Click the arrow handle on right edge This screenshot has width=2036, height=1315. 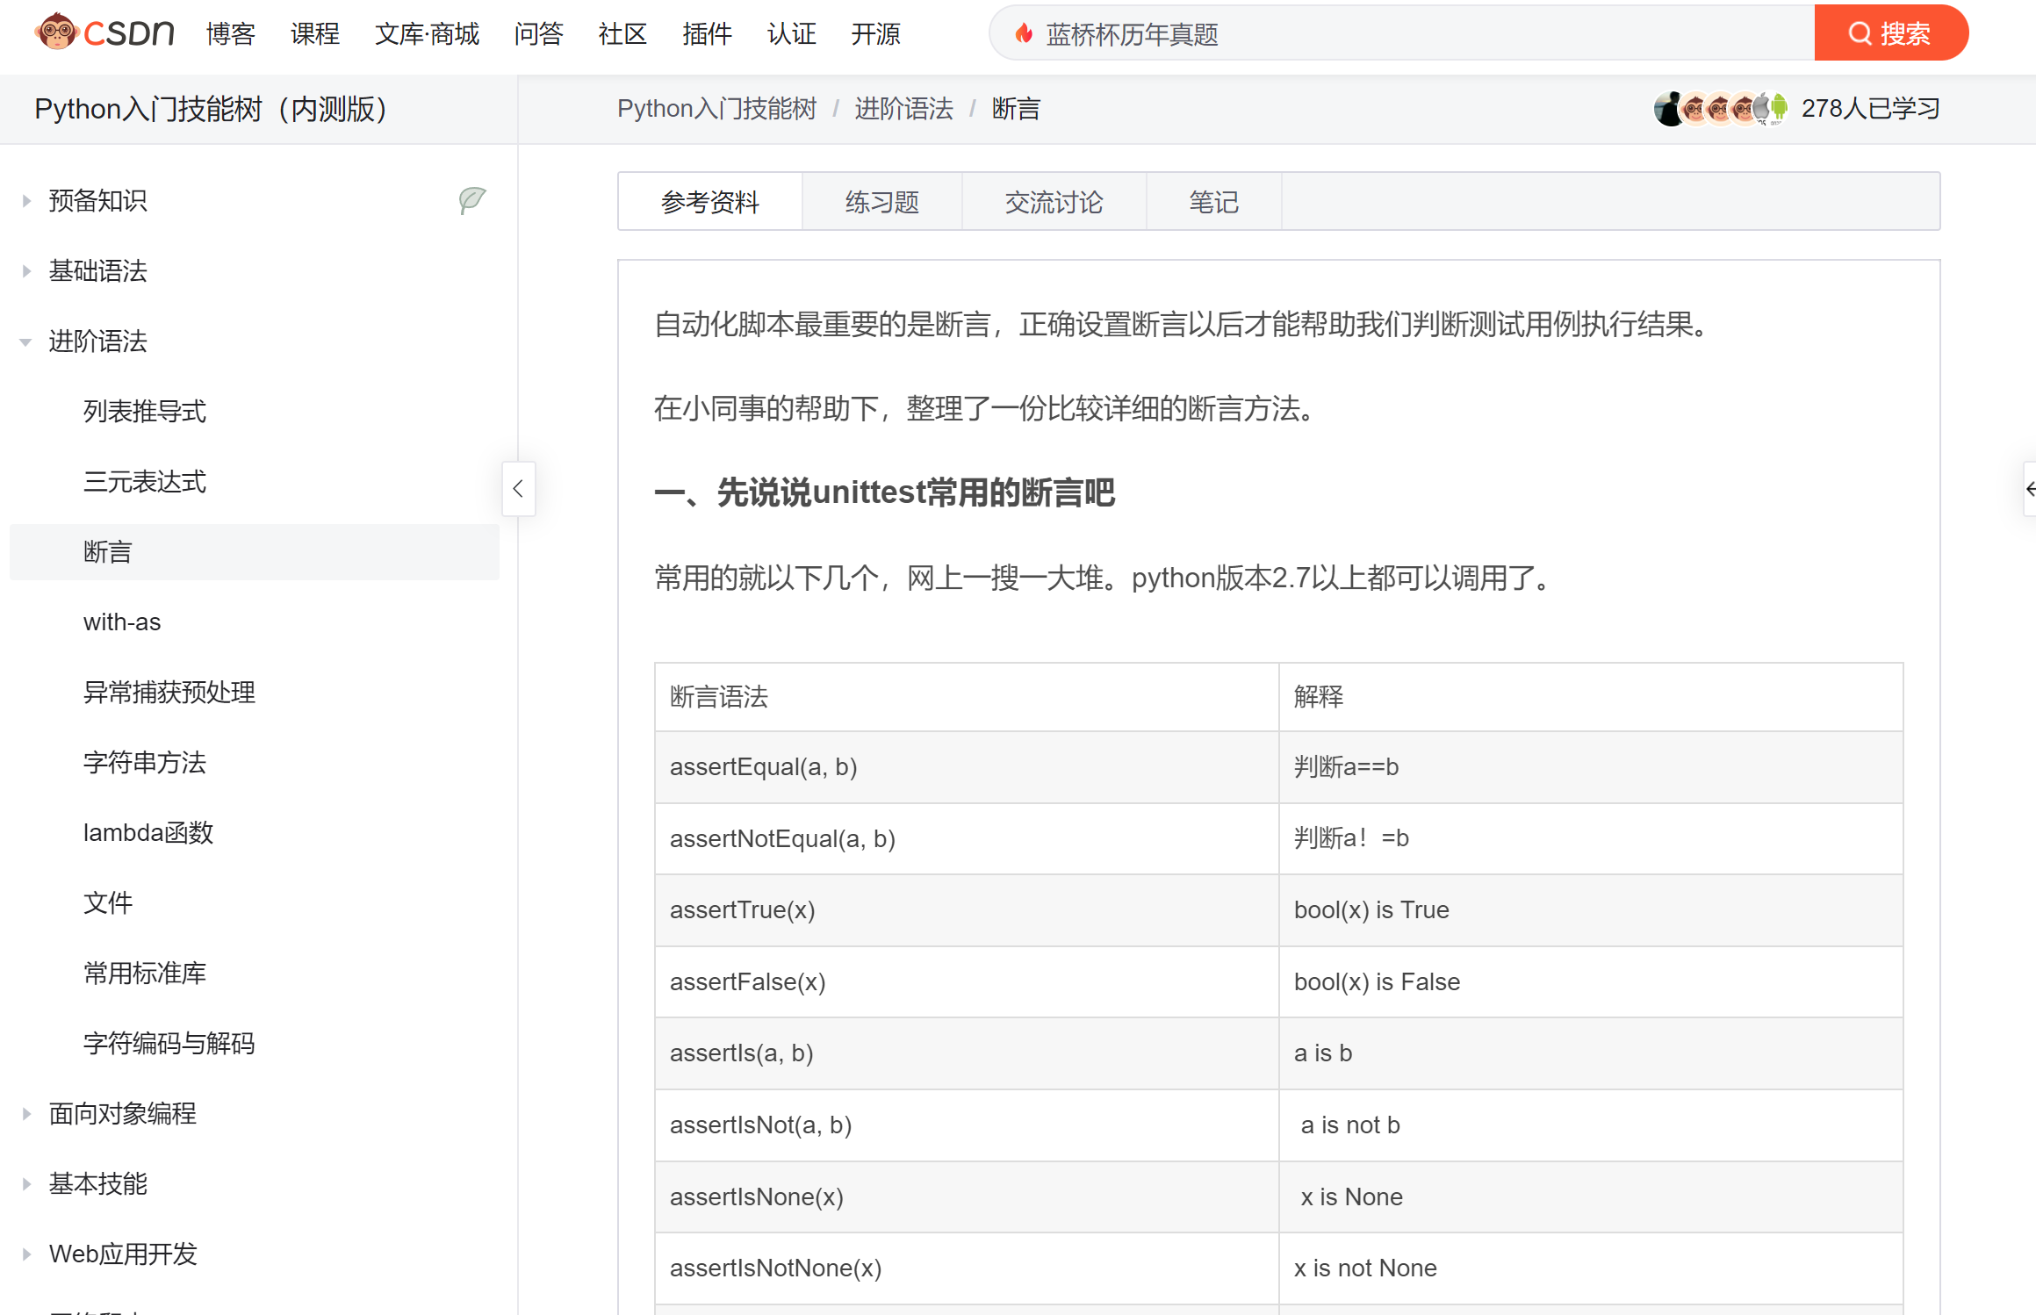[x=2030, y=489]
